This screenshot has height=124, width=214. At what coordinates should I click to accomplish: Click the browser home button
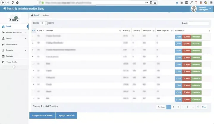[x=18, y=2]
